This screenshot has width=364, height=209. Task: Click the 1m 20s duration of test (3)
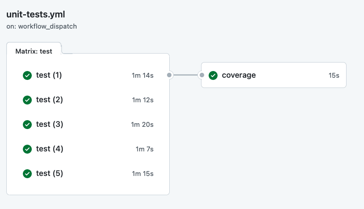(x=142, y=125)
